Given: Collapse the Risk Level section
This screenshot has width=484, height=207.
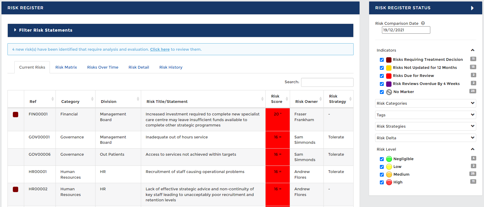Looking at the screenshot, I should click(473, 149).
